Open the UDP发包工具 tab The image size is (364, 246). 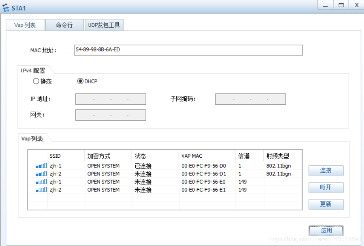click(104, 25)
